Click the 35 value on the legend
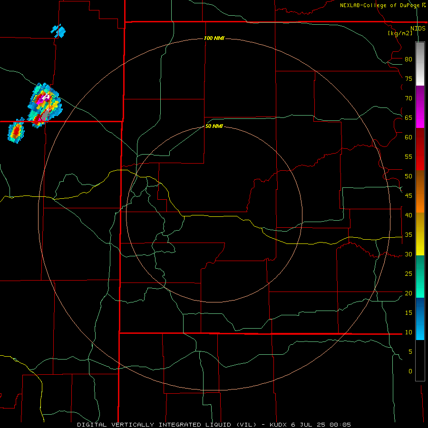The image size is (428, 428). tap(409, 235)
